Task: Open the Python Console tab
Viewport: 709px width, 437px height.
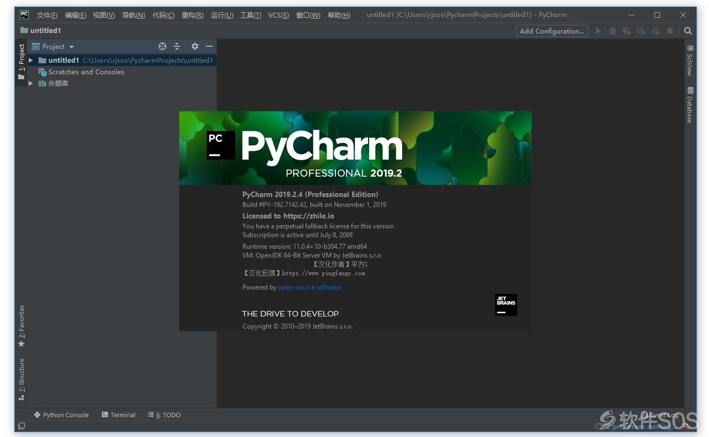Action: tap(61, 415)
